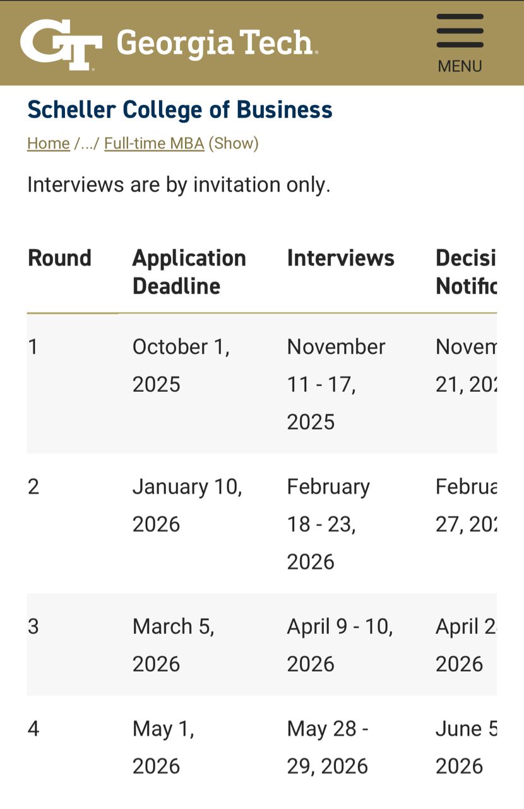
Task: Select the October 1, 2025 deadline cell
Action: [181, 365]
